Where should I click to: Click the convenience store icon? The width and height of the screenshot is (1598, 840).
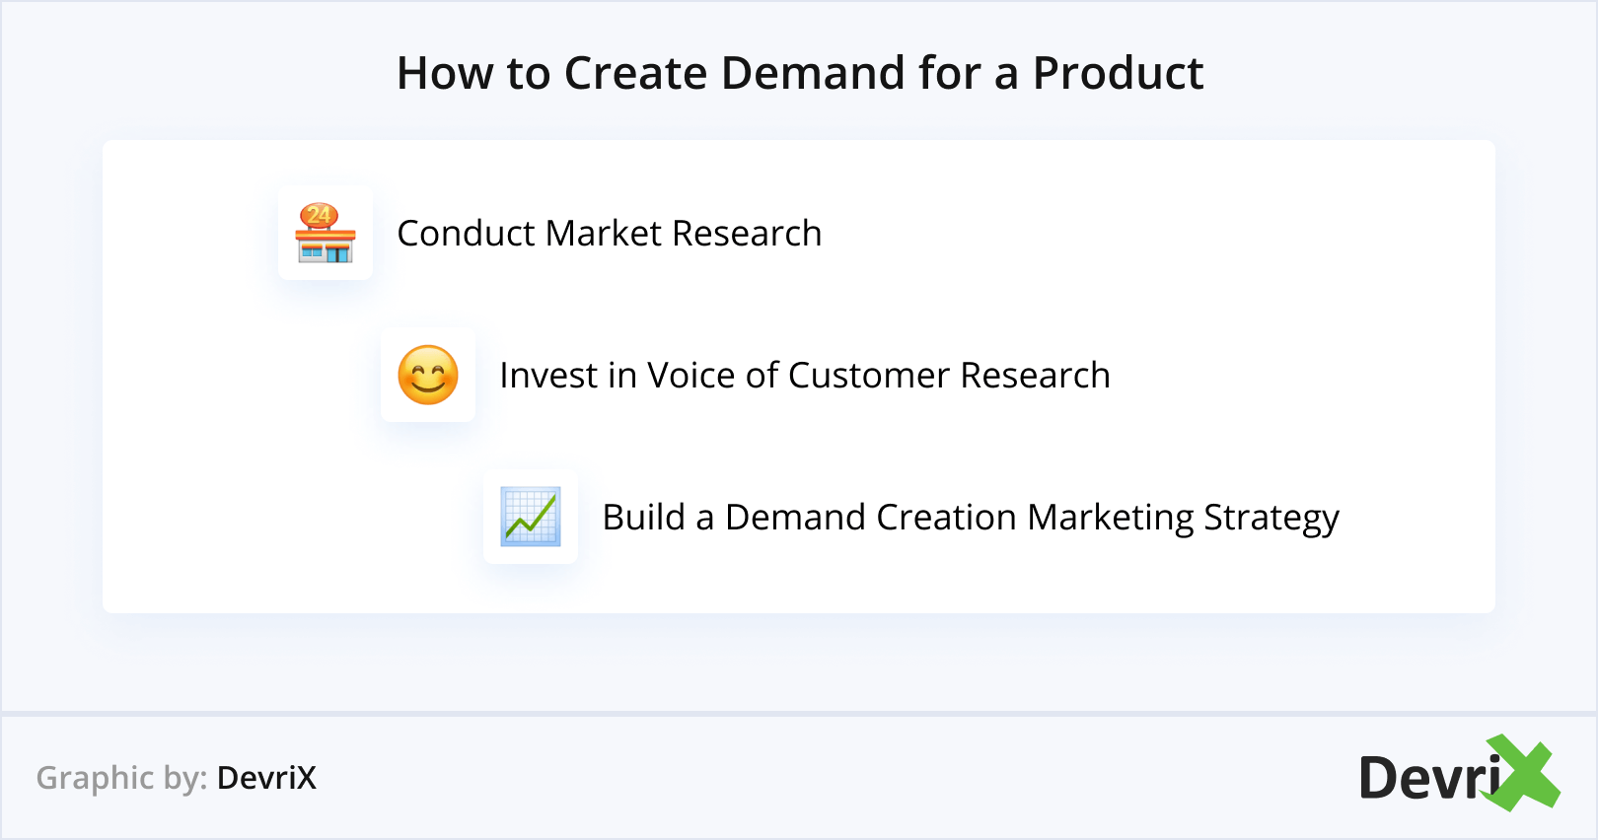(x=326, y=235)
